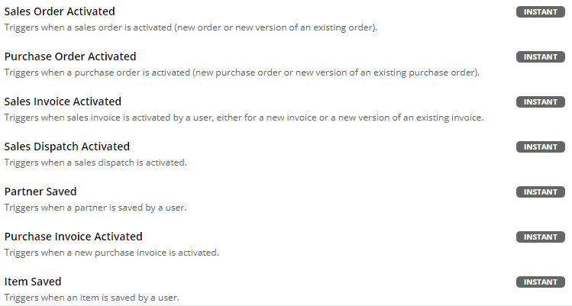Viewport: 572px width, 306px height.
Task: Click 'Triggers when an item is saved' text
Action: (92, 298)
